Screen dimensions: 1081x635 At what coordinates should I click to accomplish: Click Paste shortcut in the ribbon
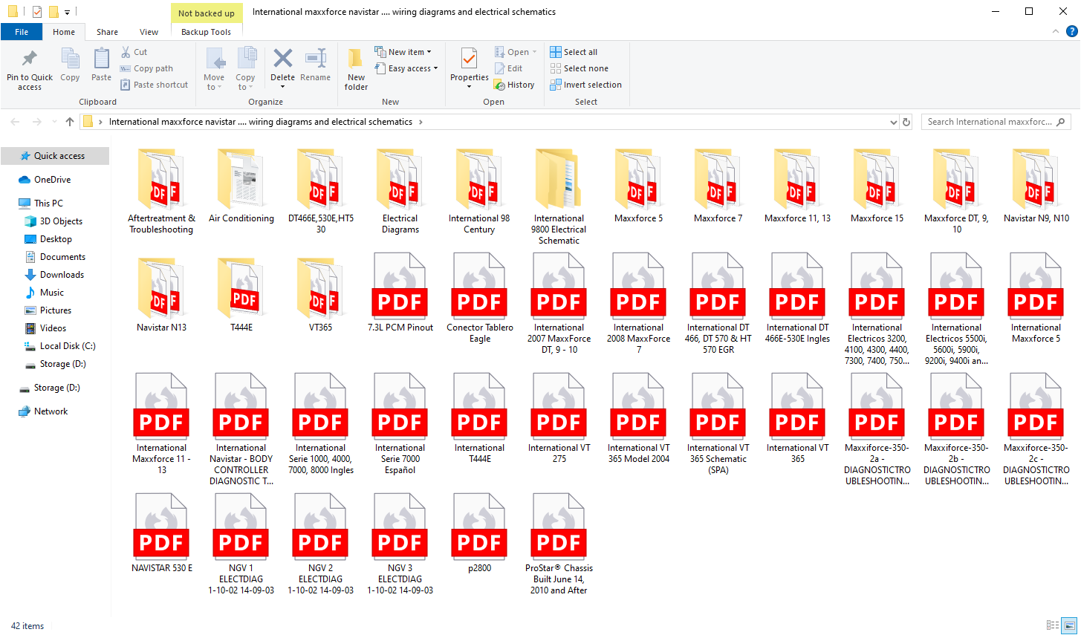pos(155,85)
